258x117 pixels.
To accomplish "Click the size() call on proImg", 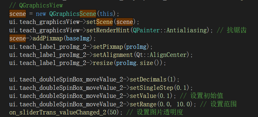I will pos(150,63).
